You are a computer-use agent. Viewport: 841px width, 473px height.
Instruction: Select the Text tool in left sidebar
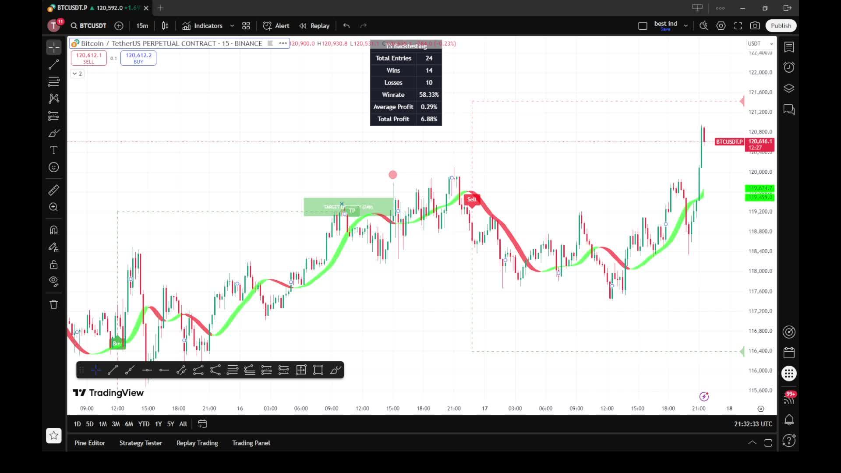pyautogui.click(x=54, y=150)
